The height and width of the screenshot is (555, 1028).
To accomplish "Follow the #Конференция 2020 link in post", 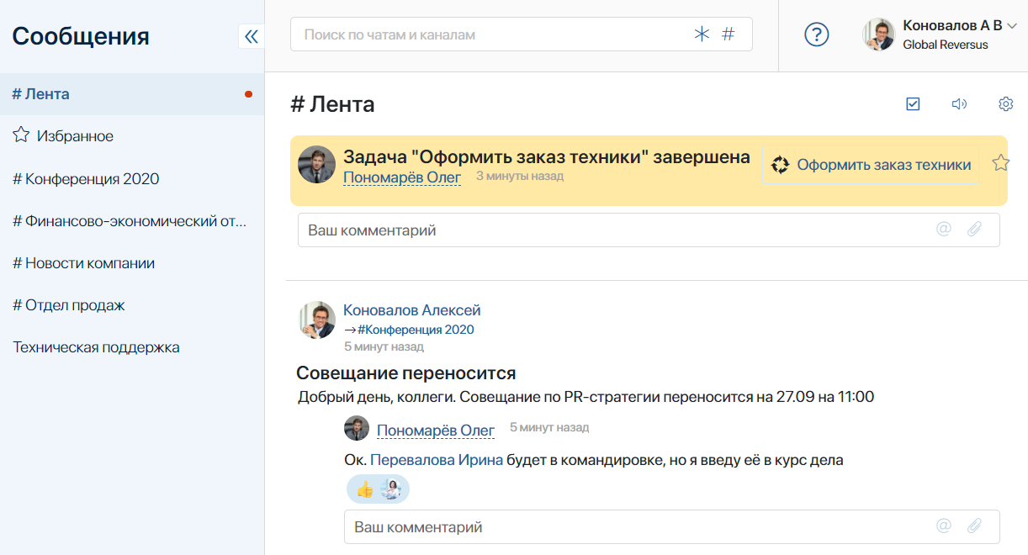I will [x=416, y=330].
